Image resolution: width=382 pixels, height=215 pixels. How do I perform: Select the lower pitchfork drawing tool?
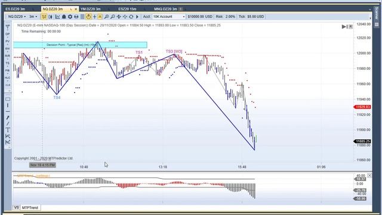[x=8, y=142]
